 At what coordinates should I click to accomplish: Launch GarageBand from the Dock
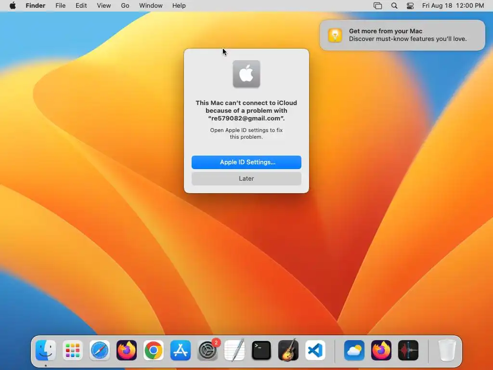point(288,350)
